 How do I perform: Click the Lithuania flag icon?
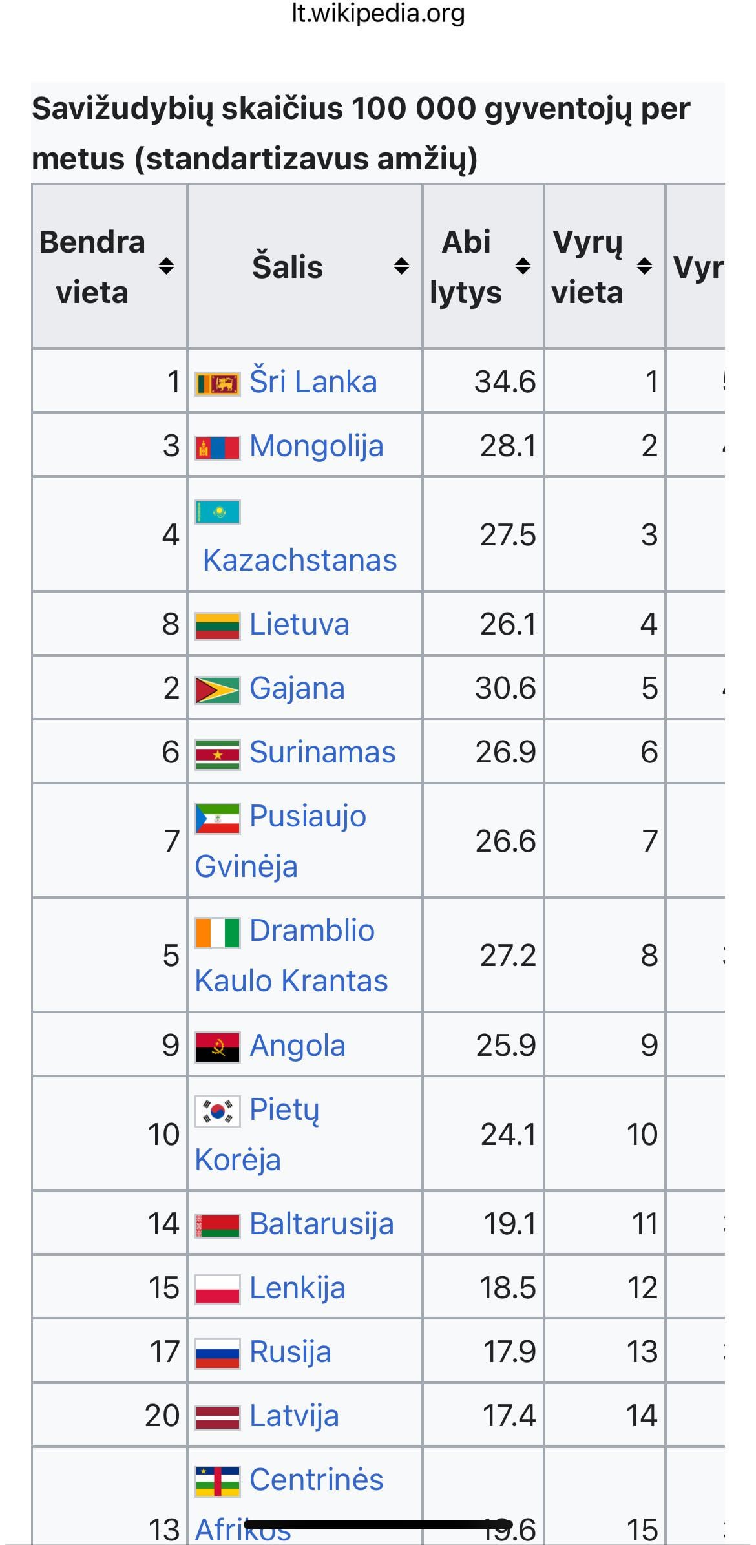(x=217, y=625)
